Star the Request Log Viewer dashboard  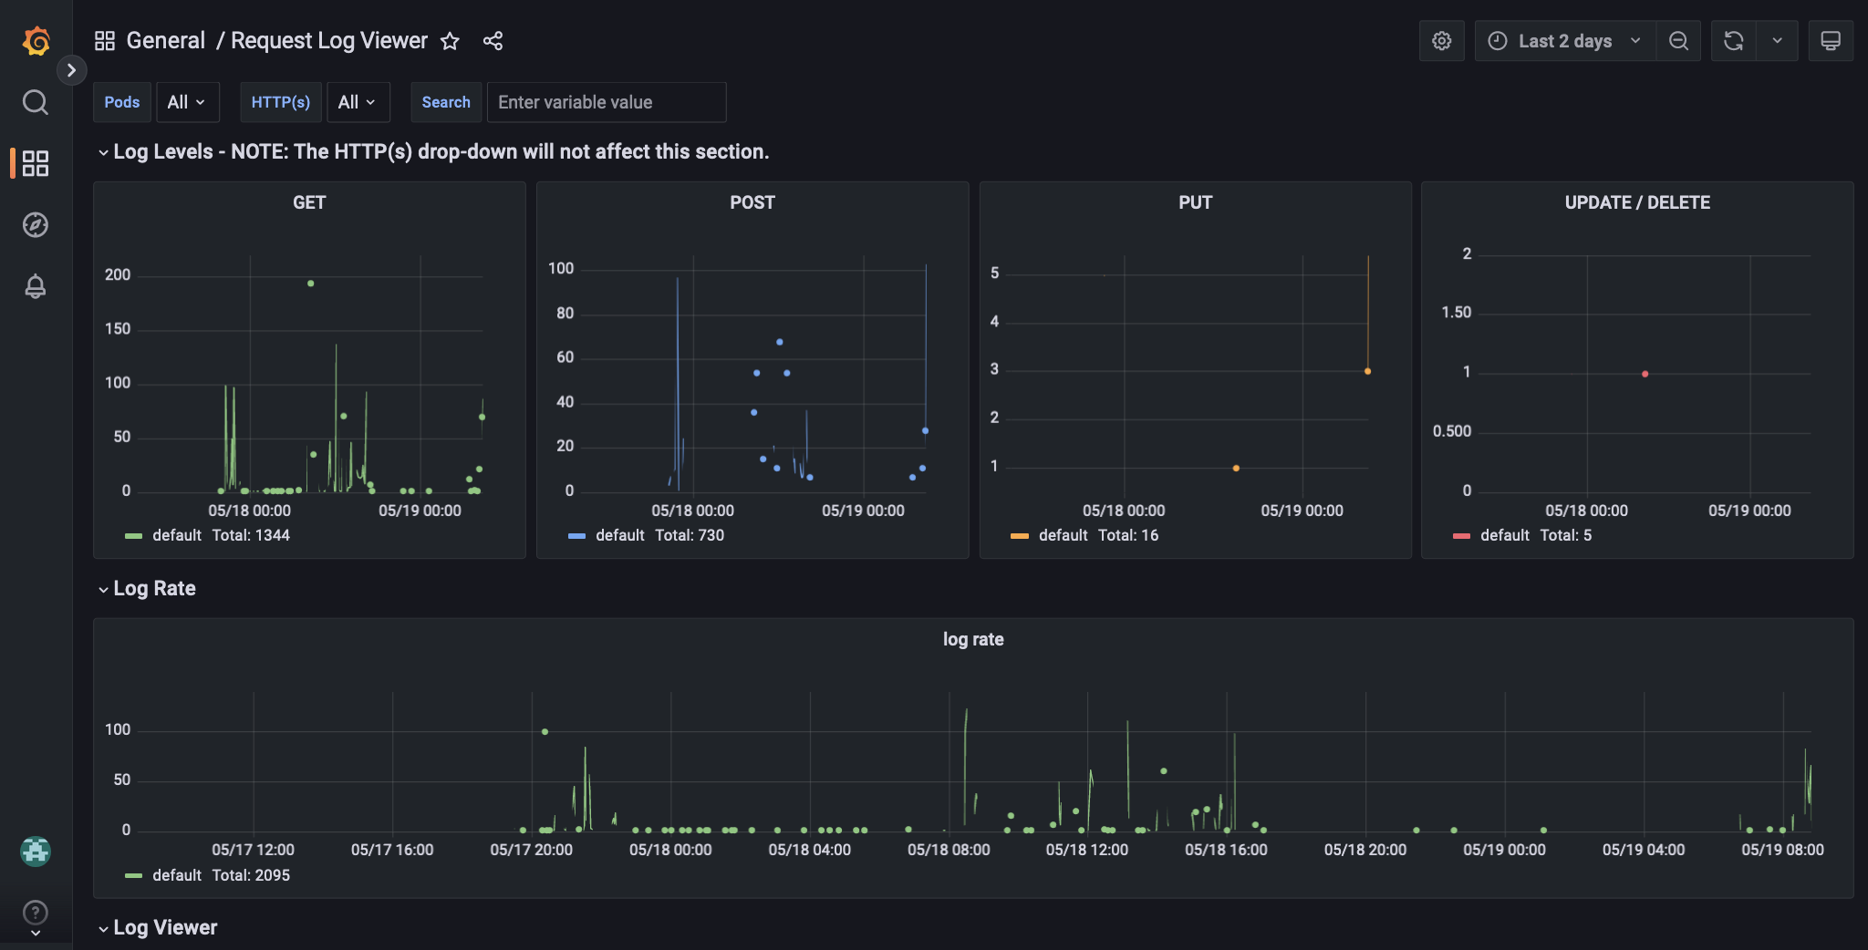[x=451, y=41]
